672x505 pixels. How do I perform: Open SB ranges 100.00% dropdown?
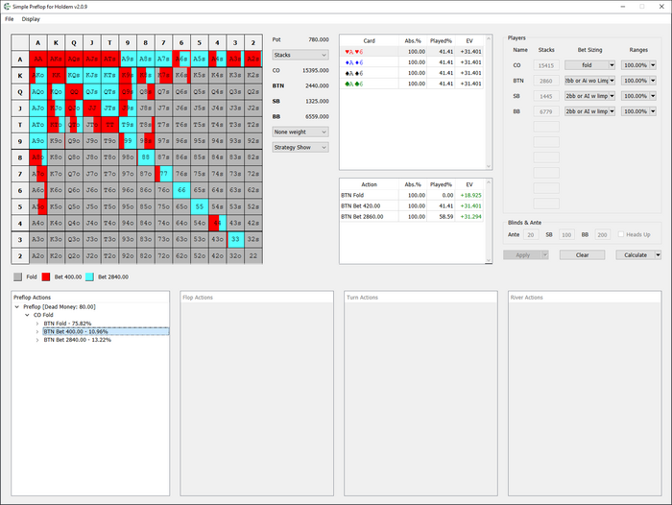click(x=638, y=96)
